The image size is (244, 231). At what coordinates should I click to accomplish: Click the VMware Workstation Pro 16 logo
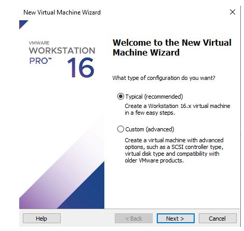62,59
